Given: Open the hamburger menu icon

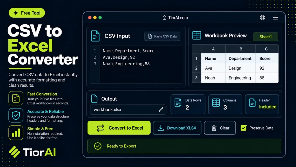Looking at the screenshot, I should coord(275,18).
